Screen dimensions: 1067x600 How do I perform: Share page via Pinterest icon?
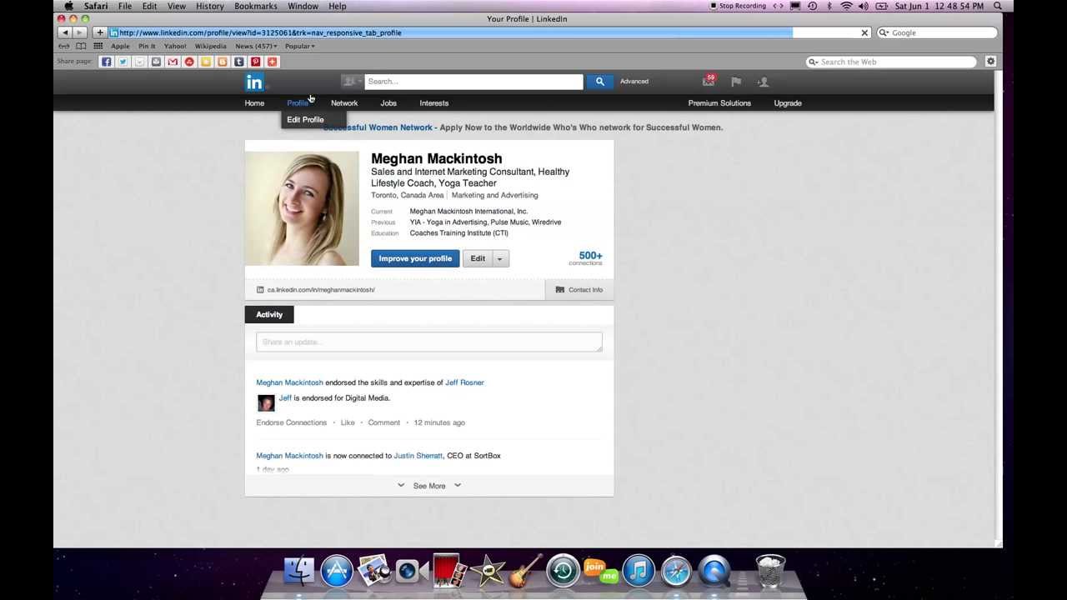click(256, 62)
